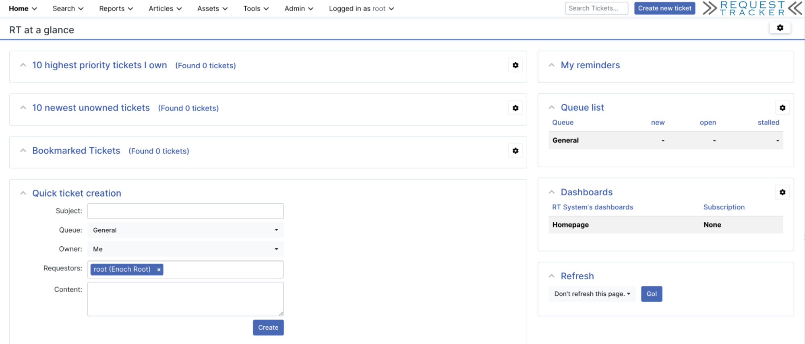Click the Create new ticket button
Viewport: 805px width, 344px height.
click(664, 8)
